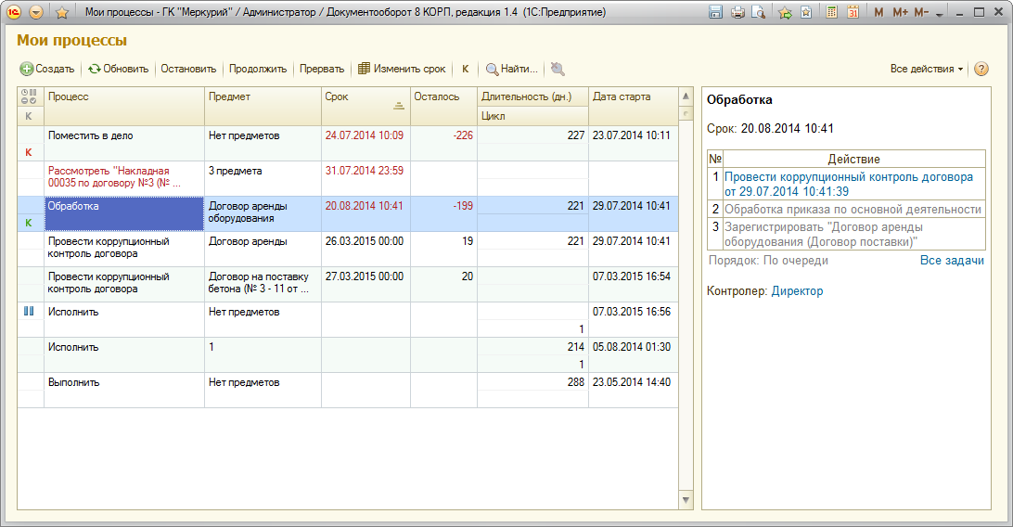Image resolution: width=1013 pixels, height=527 pixels.
Task: Click the 1C application logo icon
Action: (x=14, y=12)
